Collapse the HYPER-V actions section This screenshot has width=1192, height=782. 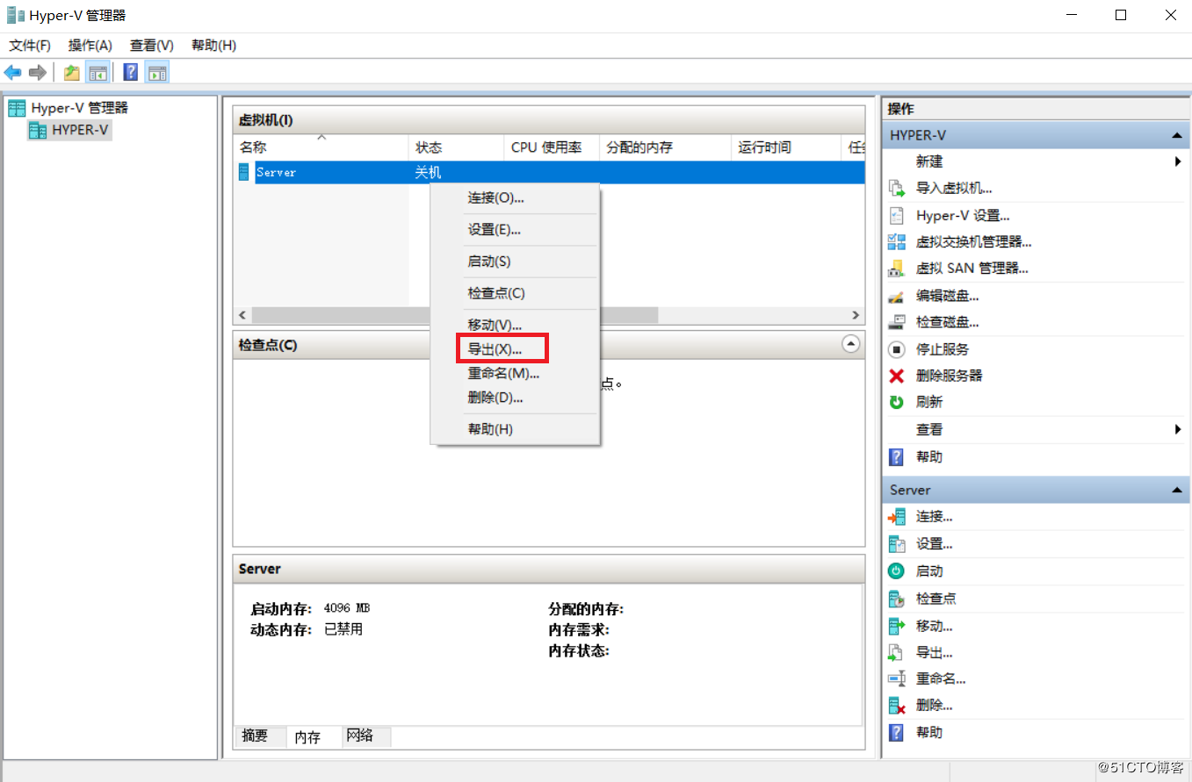1177,134
